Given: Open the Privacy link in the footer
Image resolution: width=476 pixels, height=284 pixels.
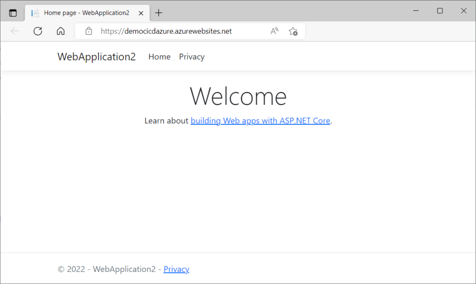Looking at the screenshot, I should [176, 269].
